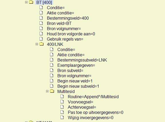Select the Achtervoegsel= entry

point(82,107)
